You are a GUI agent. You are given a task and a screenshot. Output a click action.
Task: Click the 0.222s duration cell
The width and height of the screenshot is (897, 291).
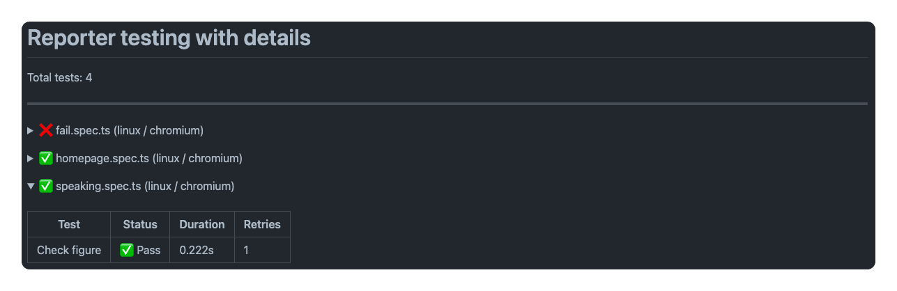pyautogui.click(x=197, y=250)
